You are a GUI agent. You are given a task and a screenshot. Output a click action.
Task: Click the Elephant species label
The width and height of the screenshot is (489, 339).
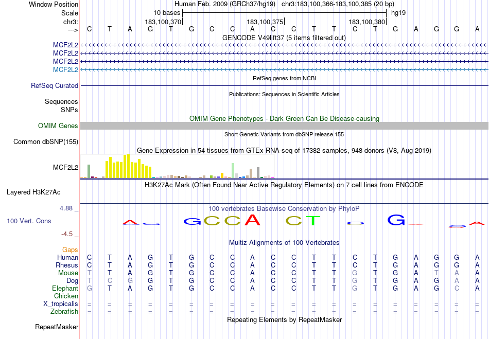(x=65, y=289)
